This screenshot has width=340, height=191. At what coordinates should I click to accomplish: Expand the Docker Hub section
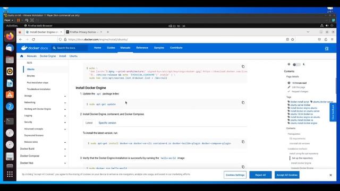(x=65, y=163)
